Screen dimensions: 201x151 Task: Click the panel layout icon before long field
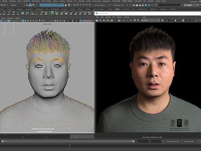click(x=156, y=5)
